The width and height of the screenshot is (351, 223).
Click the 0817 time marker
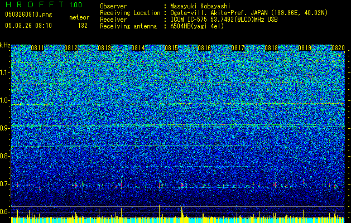pyautogui.click(x=238, y=48)
